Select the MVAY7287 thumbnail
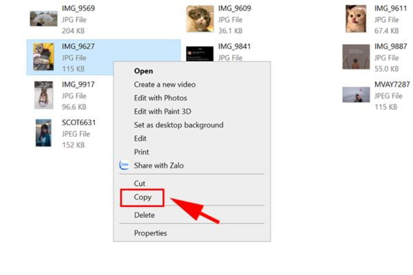Screen dimensions: 413x275 pos(356,95)
